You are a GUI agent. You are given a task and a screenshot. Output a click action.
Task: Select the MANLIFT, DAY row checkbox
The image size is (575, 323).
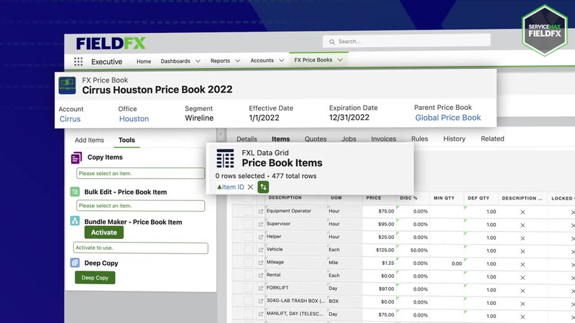[x=249, y=314]
